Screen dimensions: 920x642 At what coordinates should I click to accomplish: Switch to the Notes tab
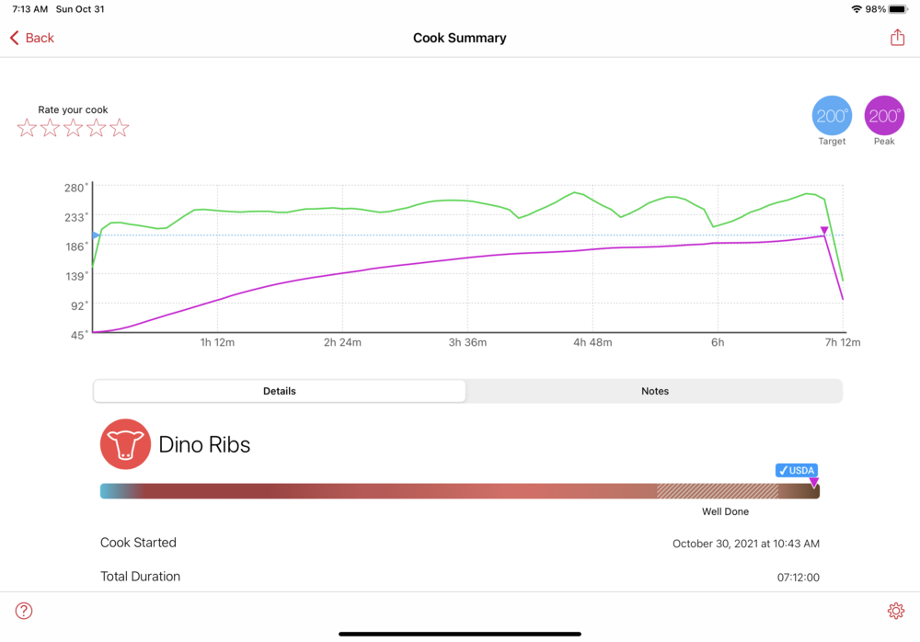(654, 391)
